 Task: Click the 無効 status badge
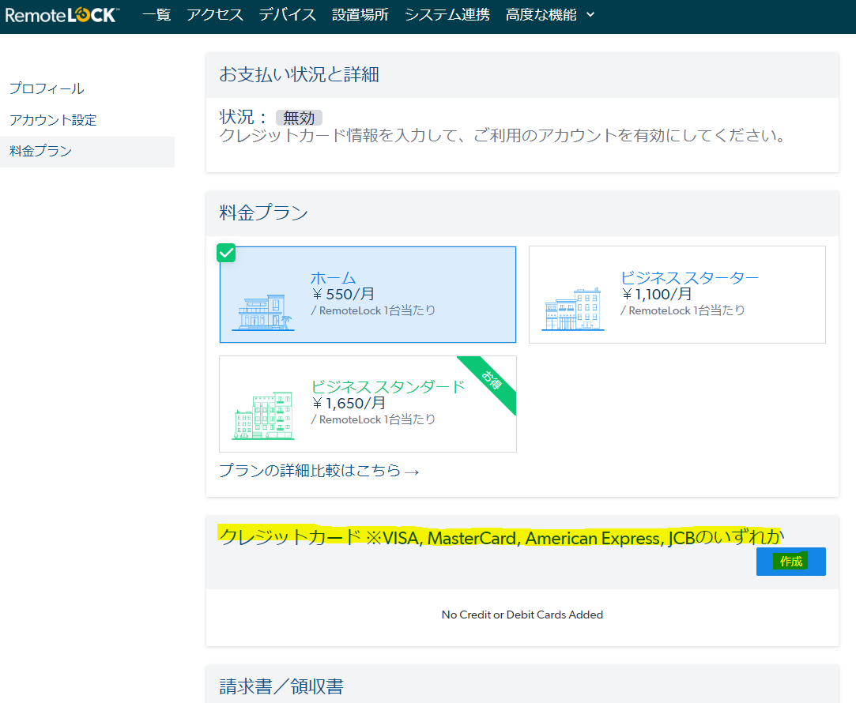tap(299, 118)
